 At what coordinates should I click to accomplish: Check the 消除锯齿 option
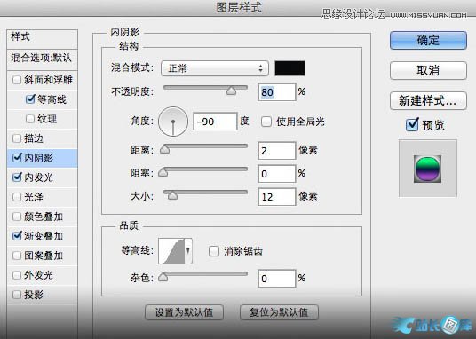(214, 251)
